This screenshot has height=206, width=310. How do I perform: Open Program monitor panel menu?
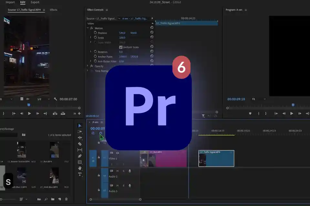pyautogui.click(x=246, y=10)
